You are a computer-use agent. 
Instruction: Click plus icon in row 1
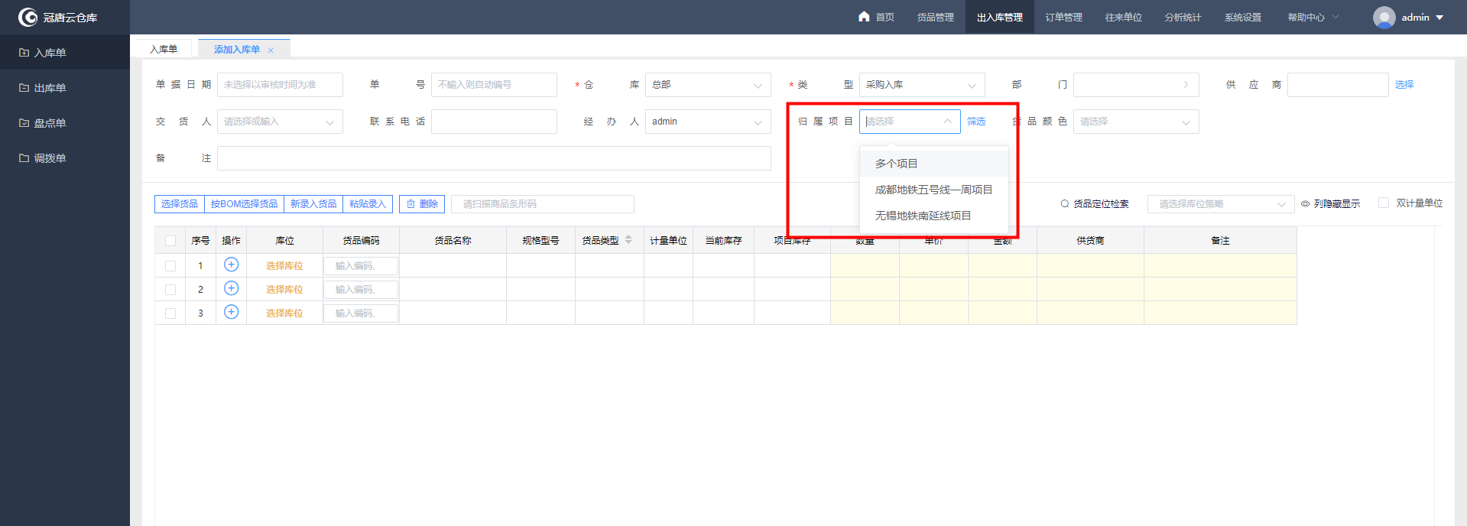[x=231, y=265]
